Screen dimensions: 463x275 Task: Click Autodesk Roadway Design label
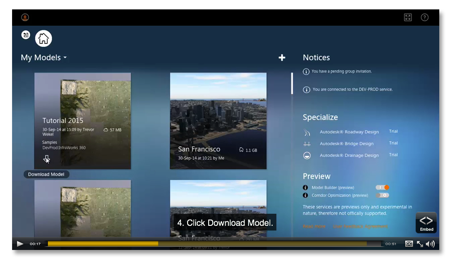pyautogui.click(x=349, y=132)
